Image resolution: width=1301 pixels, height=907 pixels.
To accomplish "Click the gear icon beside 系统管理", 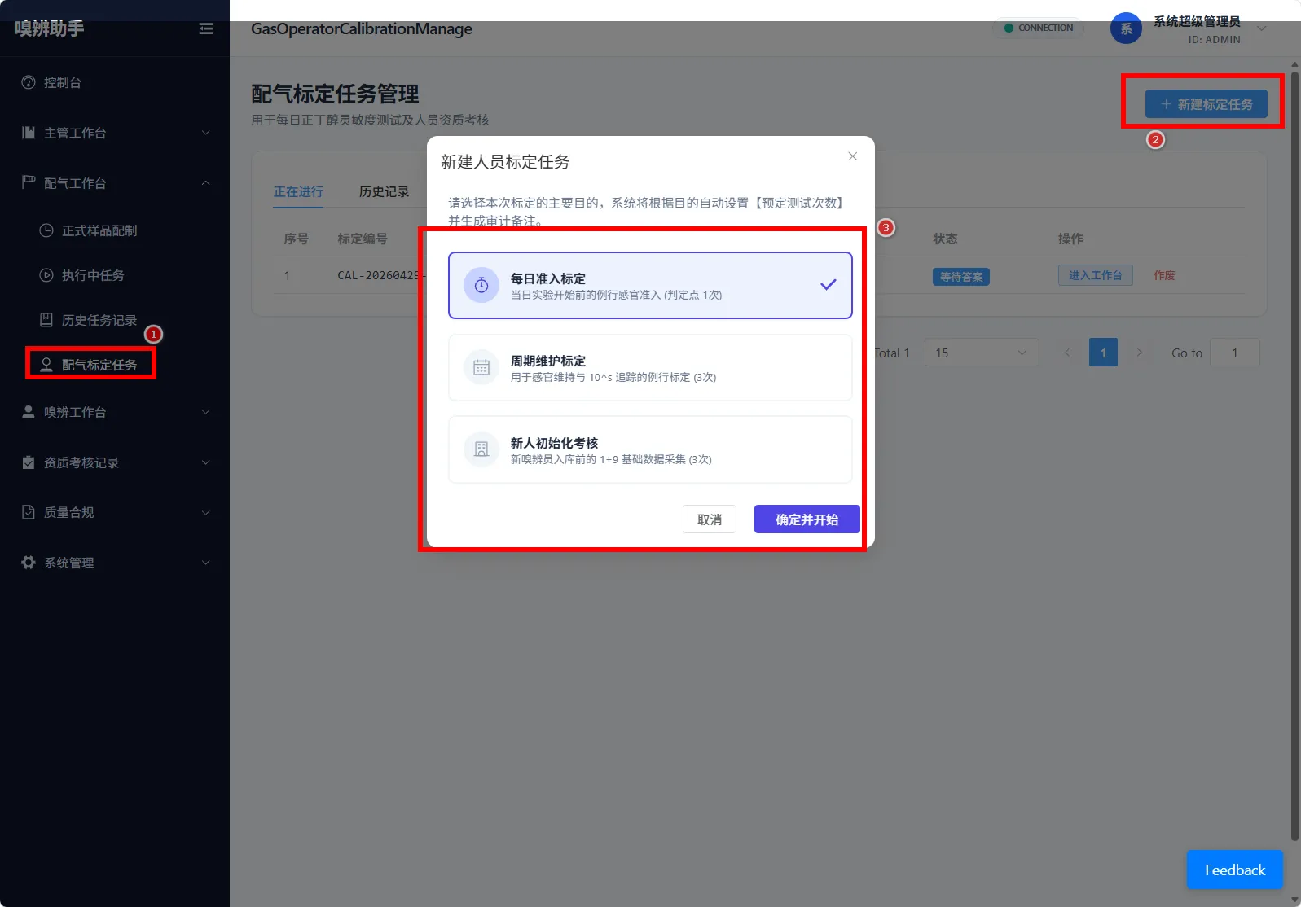I will 29,563.
